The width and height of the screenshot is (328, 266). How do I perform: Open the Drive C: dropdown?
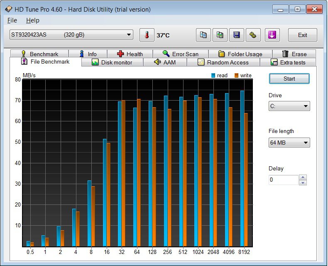click(x=289, y=106)
